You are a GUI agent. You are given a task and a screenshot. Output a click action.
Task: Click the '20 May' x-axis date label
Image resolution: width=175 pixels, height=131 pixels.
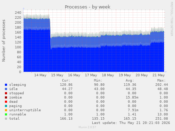click(x=142, y=75)
